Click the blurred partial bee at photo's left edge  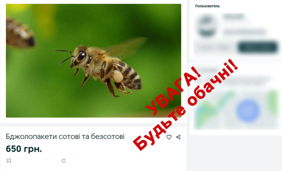[x=20, y=33]
